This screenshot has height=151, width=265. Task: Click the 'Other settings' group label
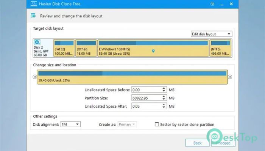click(x=45, y=116)
